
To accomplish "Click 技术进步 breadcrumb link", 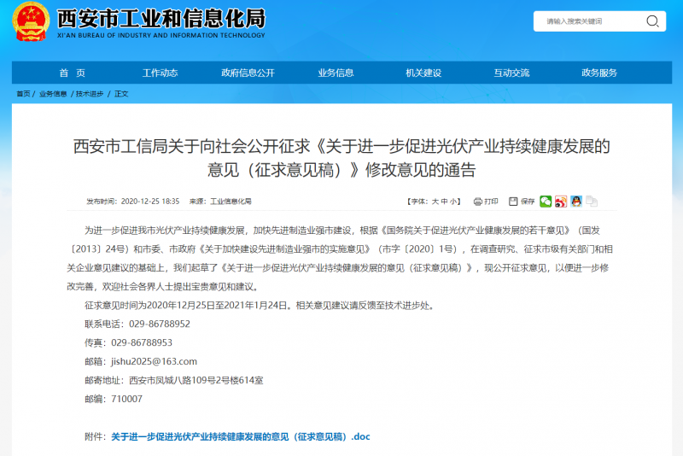I will click(x=90, y=94).
